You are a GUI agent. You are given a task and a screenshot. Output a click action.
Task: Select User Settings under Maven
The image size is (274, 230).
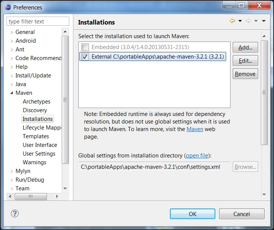click(39, 154)
